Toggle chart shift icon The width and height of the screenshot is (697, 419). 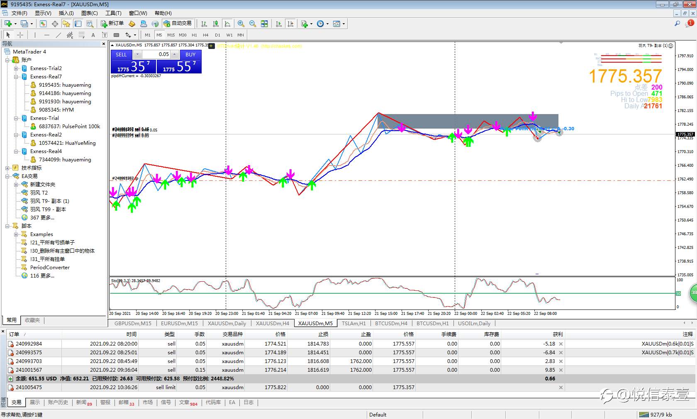pos(290,24)
